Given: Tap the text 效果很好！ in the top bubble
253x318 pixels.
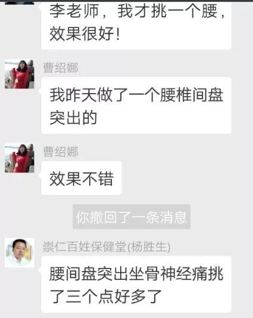Looking at the screenshot, I should (x=85, y=33).
